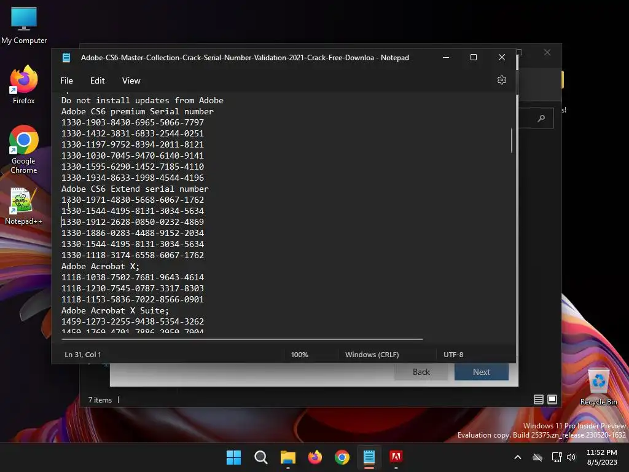Open the Recycle Bin desktop icon
The height and width of the screenshot is (472, 629).
(598, 387)
